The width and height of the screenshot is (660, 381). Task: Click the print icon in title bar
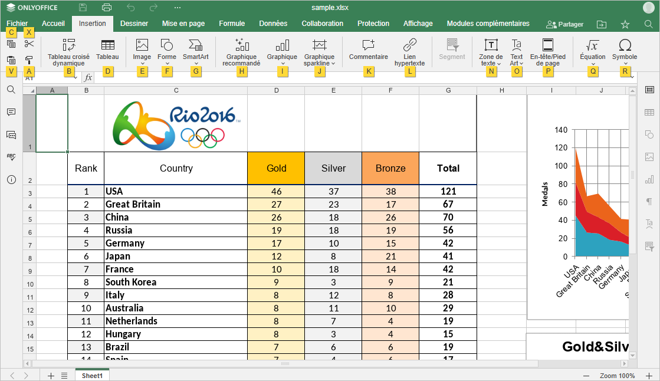[107, 8]
